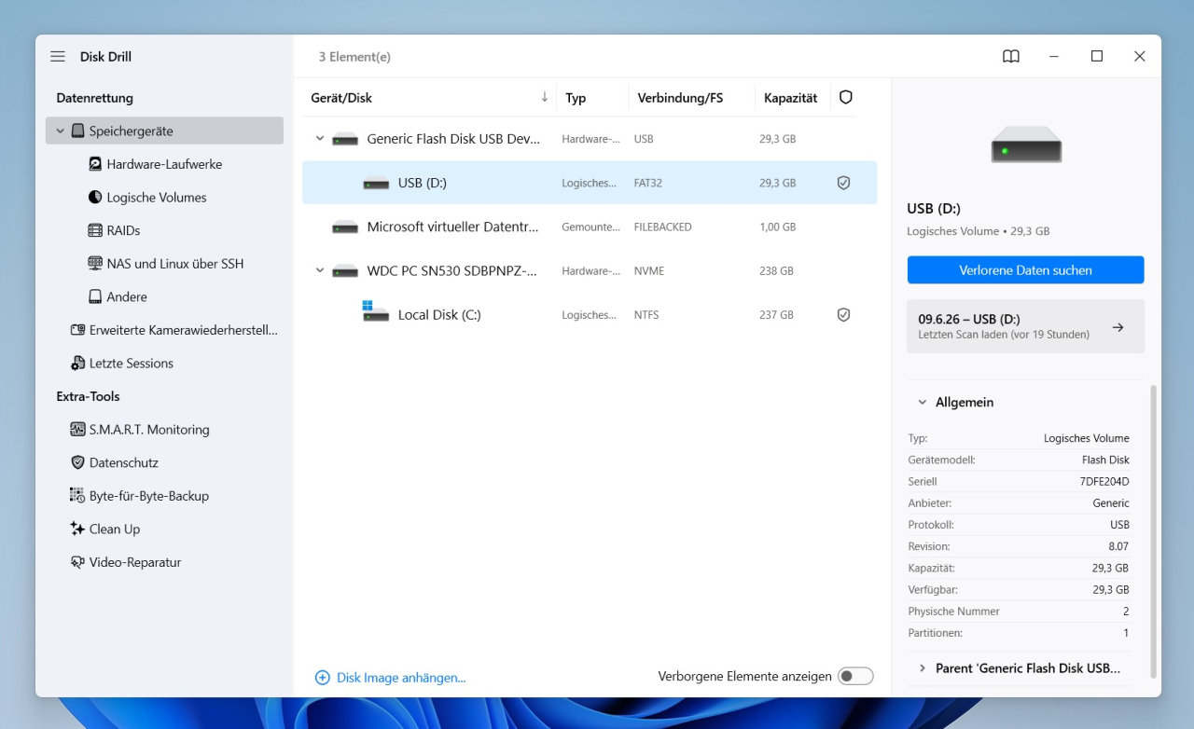The height and width of the screenshot is (729, 1194).
Task: Click the S.M.A.R.T. Monitoring icon
Action: pos(78,430)
